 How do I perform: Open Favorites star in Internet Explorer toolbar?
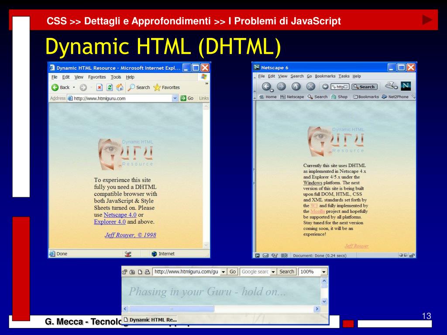(x=166, y=87)
